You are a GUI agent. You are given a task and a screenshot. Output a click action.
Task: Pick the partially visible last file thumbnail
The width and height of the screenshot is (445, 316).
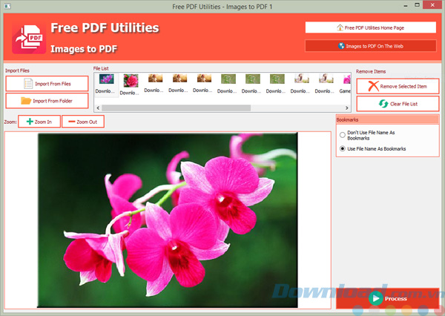(346, 79)
